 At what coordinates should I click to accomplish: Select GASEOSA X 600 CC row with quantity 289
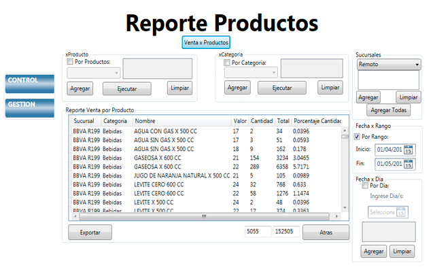coord(207,167)
